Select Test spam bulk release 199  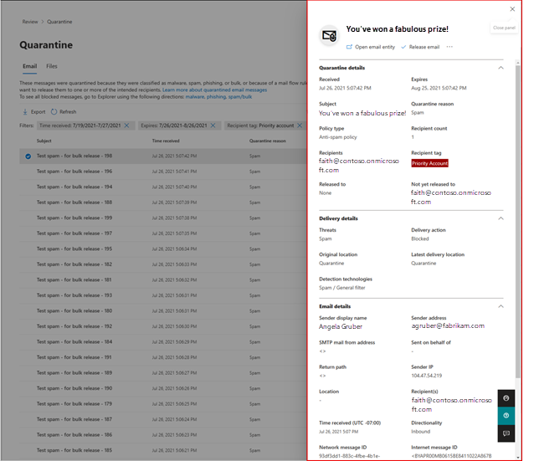click(x=162, y=218)
